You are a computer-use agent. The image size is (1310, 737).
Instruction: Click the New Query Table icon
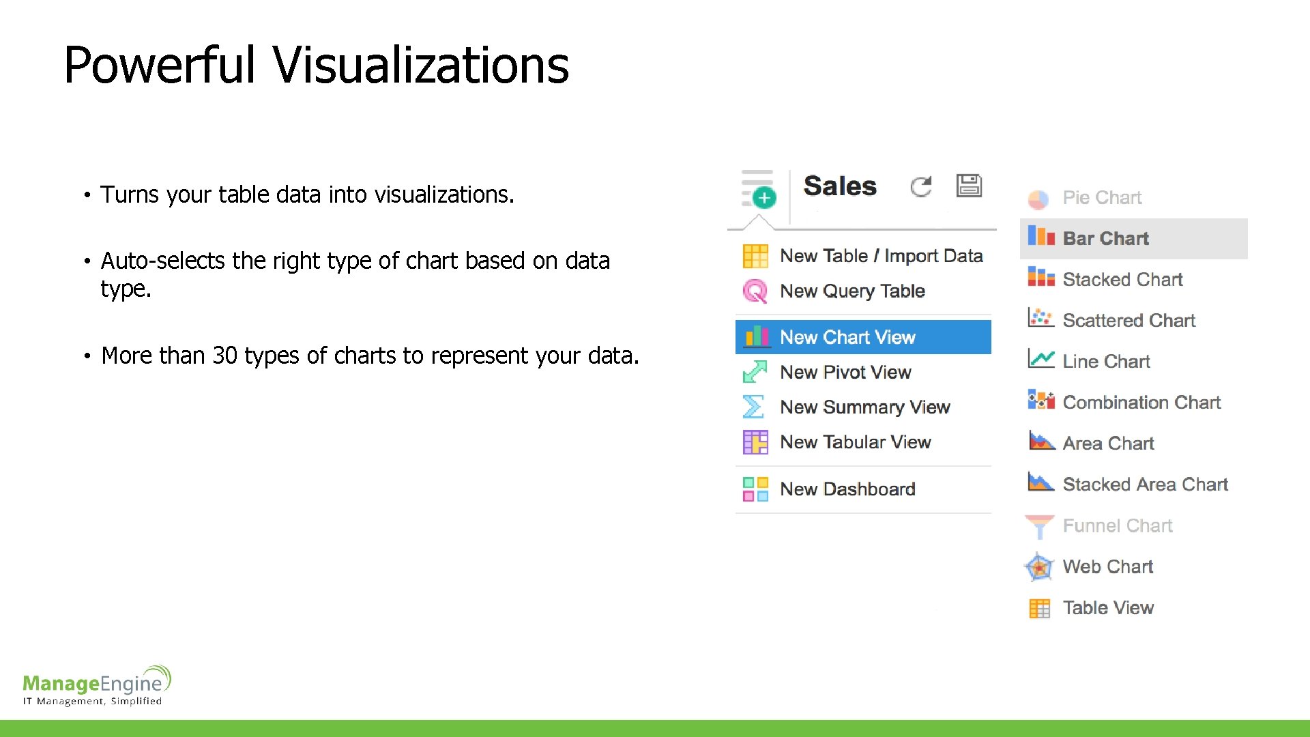pos(755,291)
